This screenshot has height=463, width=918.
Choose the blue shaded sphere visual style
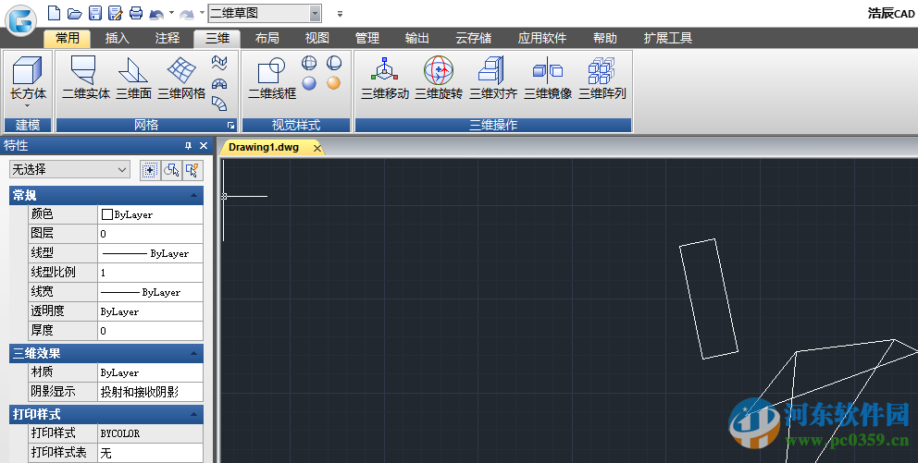(x=309, y=83)
